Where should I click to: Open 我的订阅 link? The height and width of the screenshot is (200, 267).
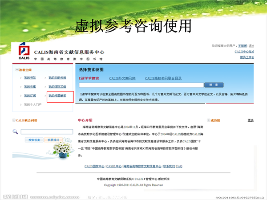[30, 96]
